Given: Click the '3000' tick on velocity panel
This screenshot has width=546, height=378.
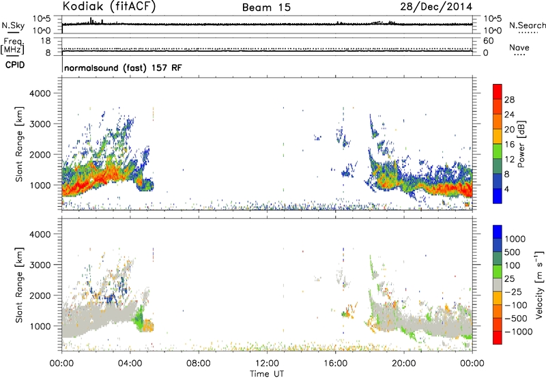Looking at the screenshot, I should click(40, 265).
